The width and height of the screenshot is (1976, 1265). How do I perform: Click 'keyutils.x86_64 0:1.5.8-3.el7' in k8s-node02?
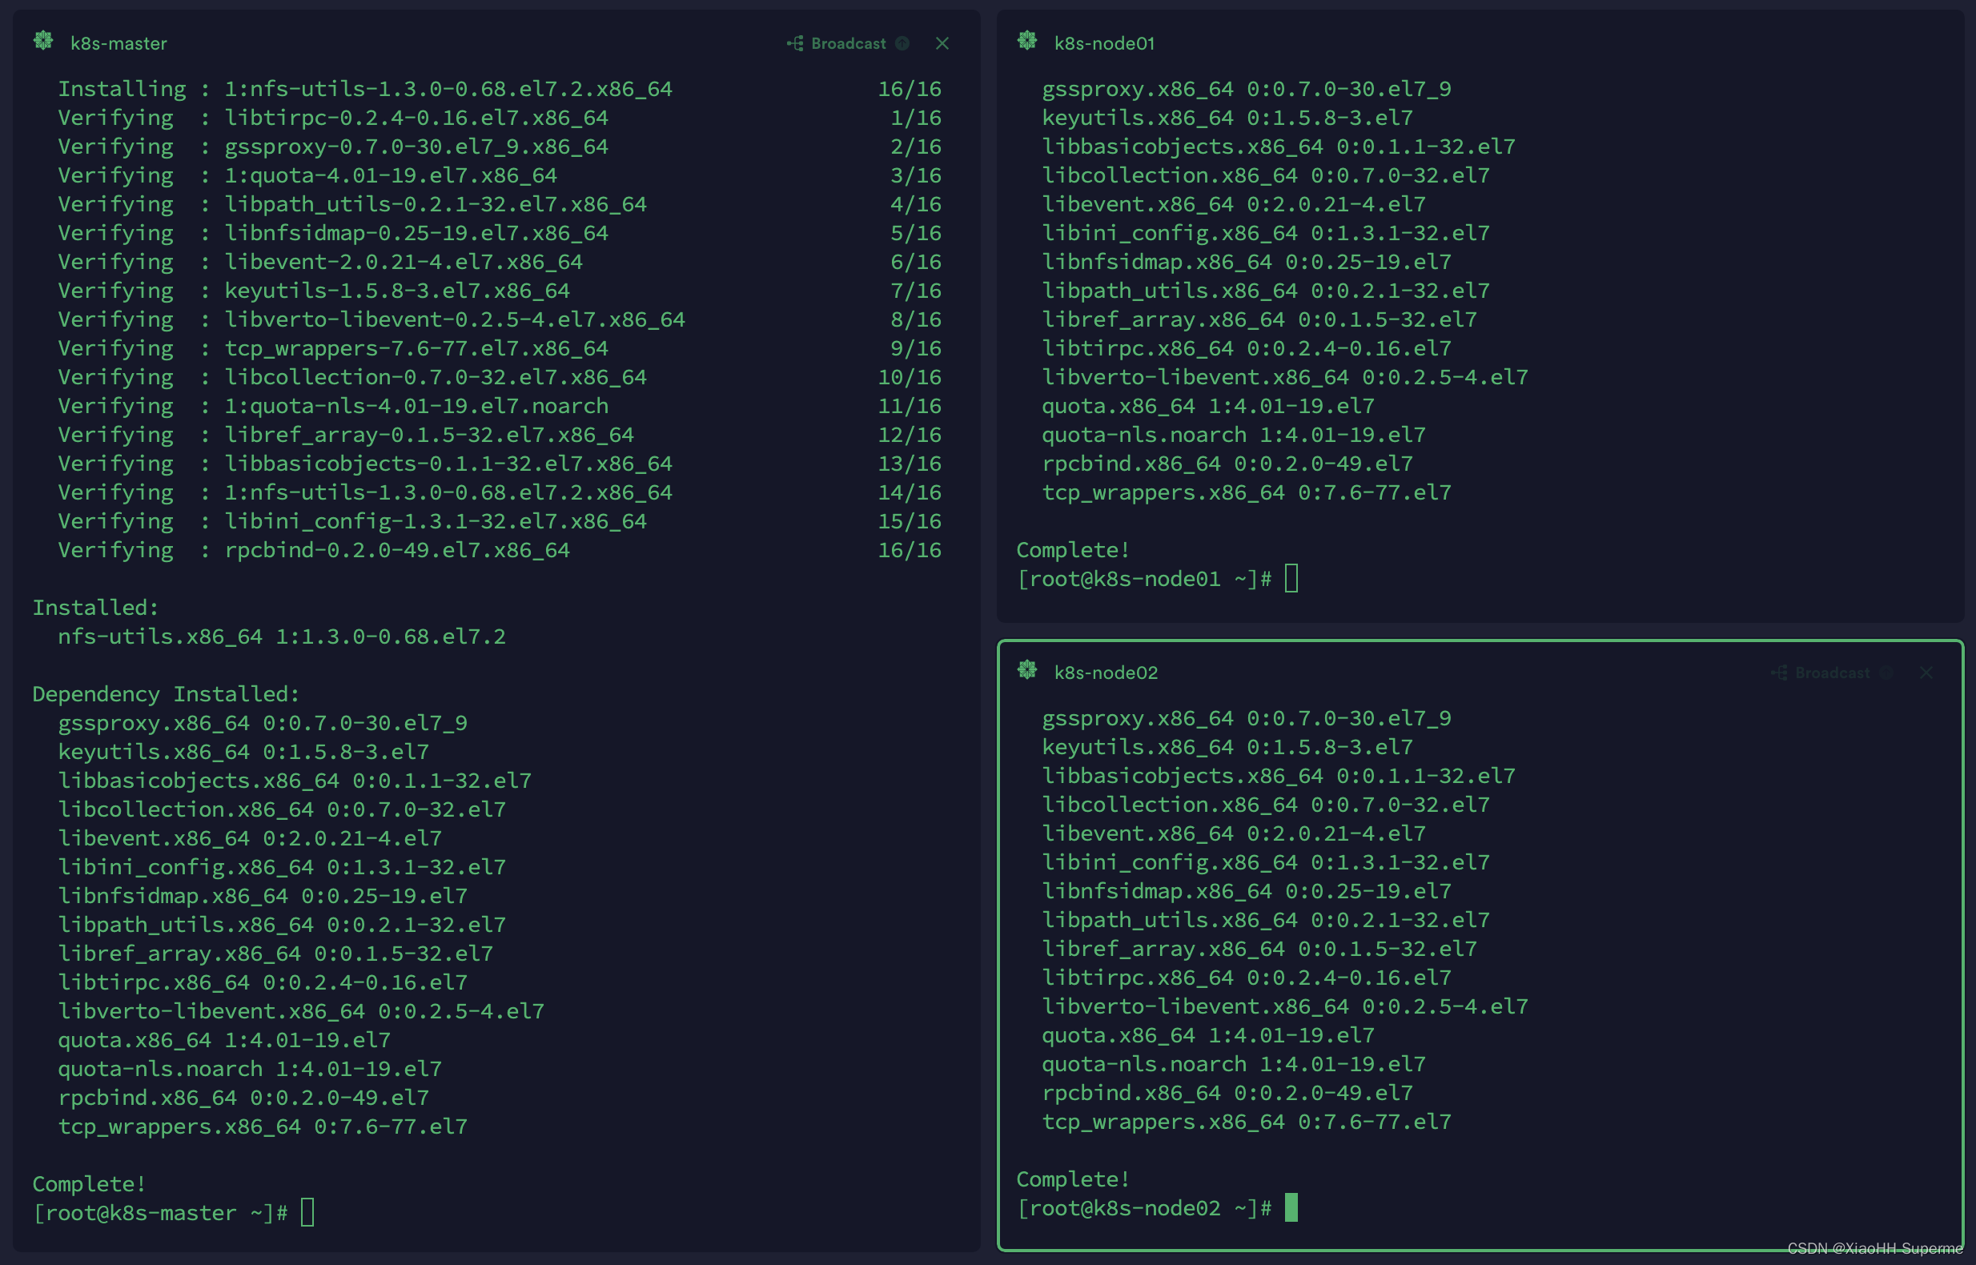pyautogui.click(x=1228, y=747)
